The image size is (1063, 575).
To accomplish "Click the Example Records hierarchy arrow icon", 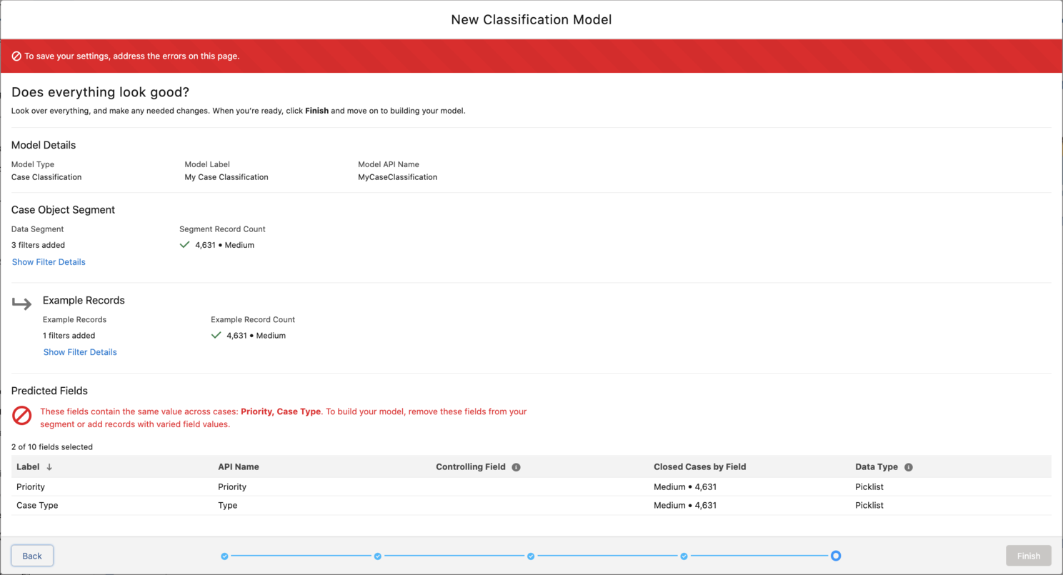I will point(22,304).
